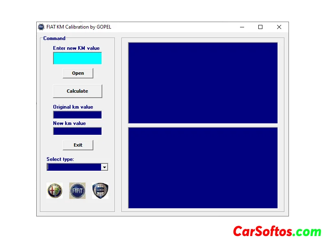
Task: Click the upper blue display panel
Action: 203,82
